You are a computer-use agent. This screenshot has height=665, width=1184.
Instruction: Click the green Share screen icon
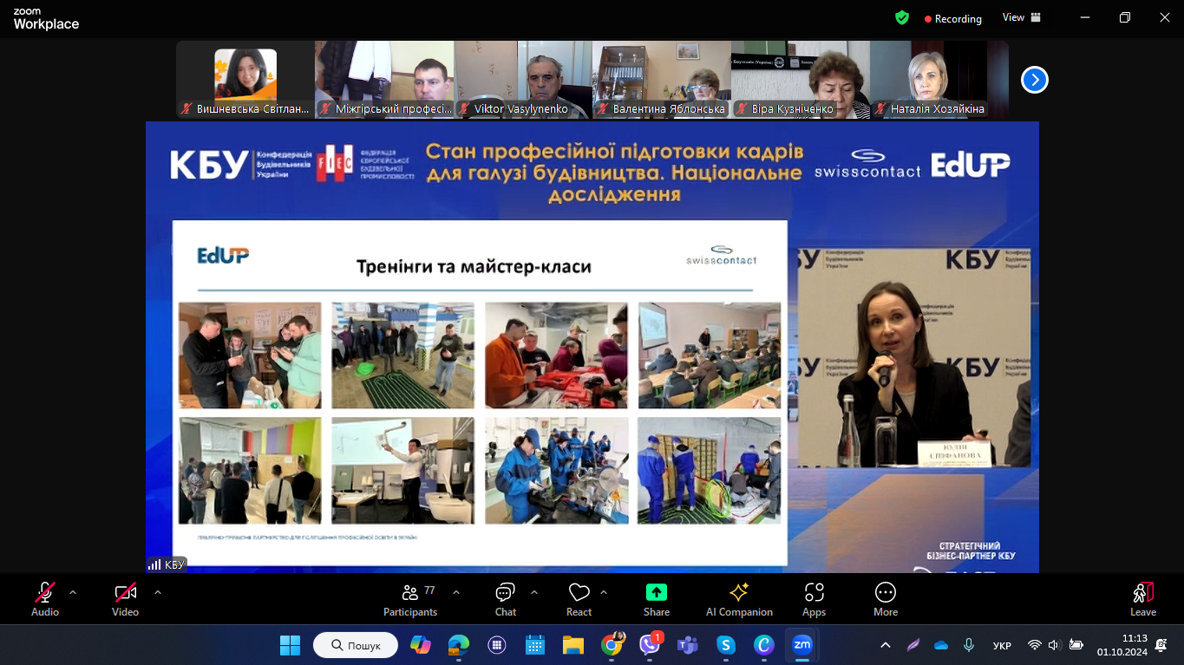pyautogui.click(x=657, y=592)
